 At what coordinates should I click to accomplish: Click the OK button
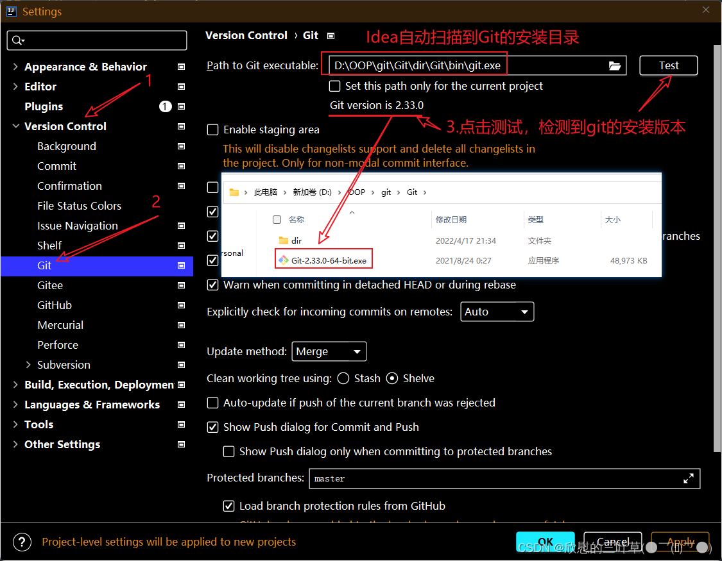coord(545,542)
